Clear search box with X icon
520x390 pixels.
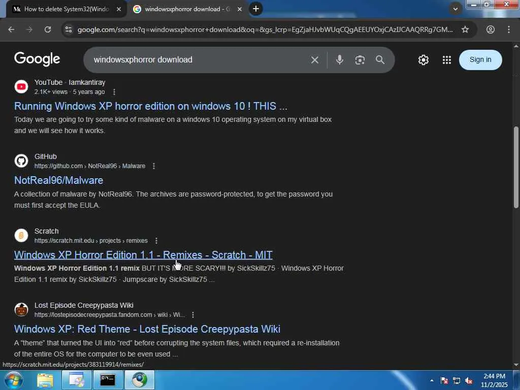click(x=315, y=60)
